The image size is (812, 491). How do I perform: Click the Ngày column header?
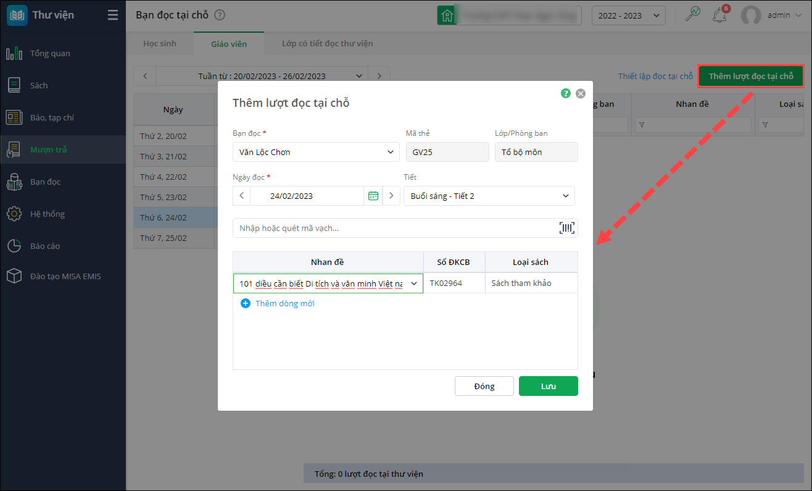(173, 110)
